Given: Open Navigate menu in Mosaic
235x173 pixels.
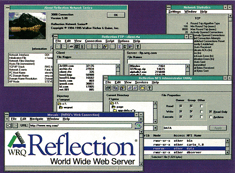Looking at the screenshot, I should 36,119.
